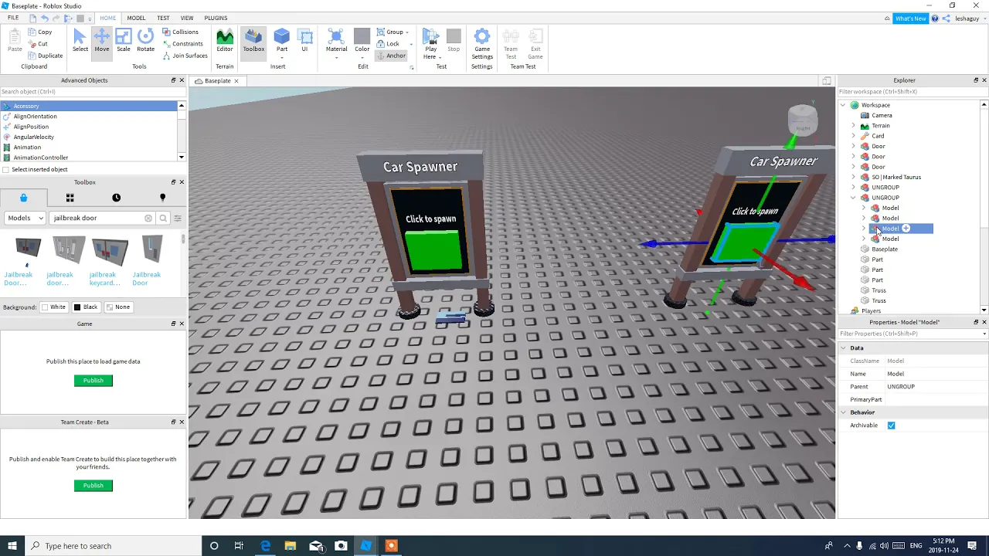Switch to the MODEL ribbon tab
The image size is (989, 556).
[136, 18]
